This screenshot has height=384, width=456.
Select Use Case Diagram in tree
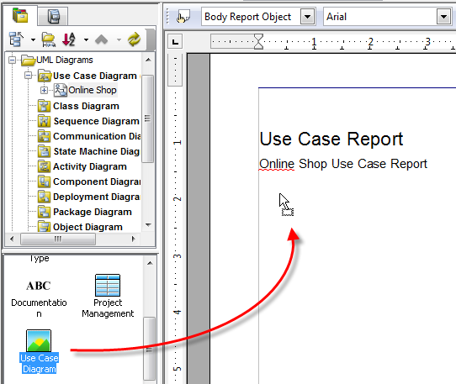pos(95,76)
